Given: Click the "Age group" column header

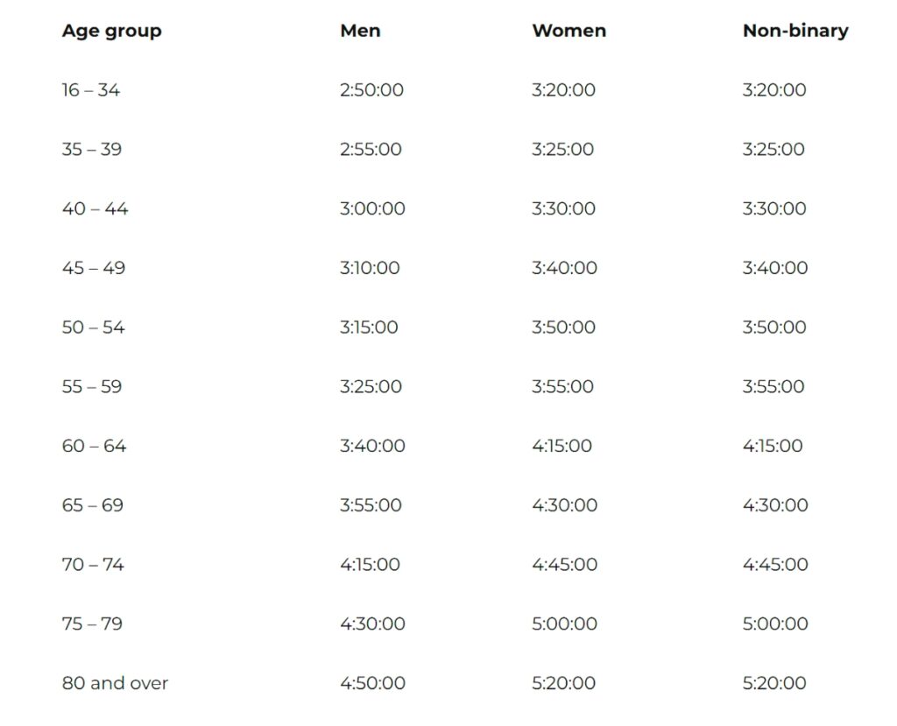Looking at the screenshot, I should tap(111, 31).
